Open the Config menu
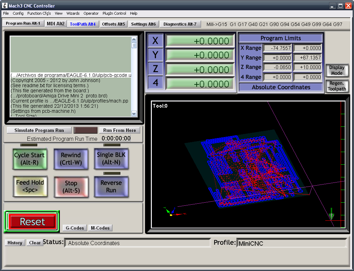This screenshot has width=354, height=271. pyautogui.click(x=18, y=13)
